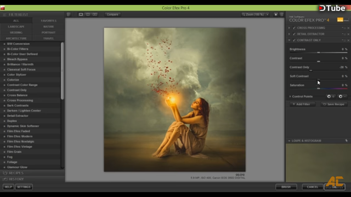Select the Wedding category tab
This screenshot has width=351, height=197.
[x=16, y=33]
